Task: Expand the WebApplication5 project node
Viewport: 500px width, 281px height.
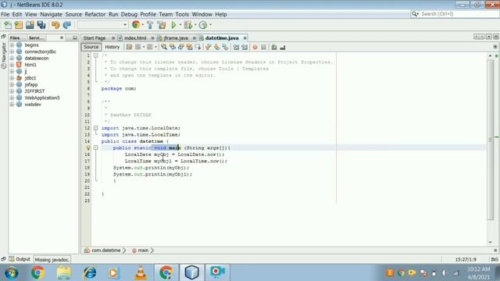Action: point(12,98)
